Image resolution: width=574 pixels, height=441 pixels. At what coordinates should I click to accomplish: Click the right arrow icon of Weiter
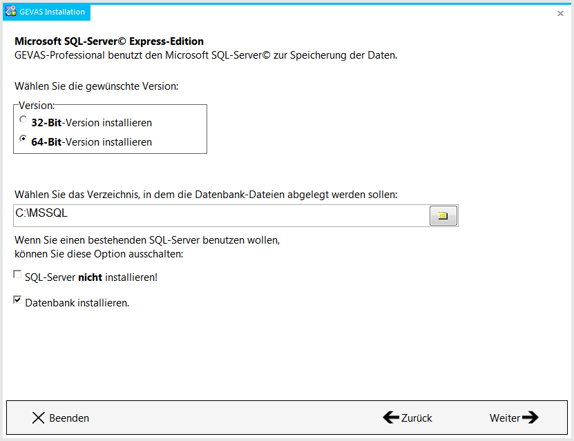tap(530, 418)
